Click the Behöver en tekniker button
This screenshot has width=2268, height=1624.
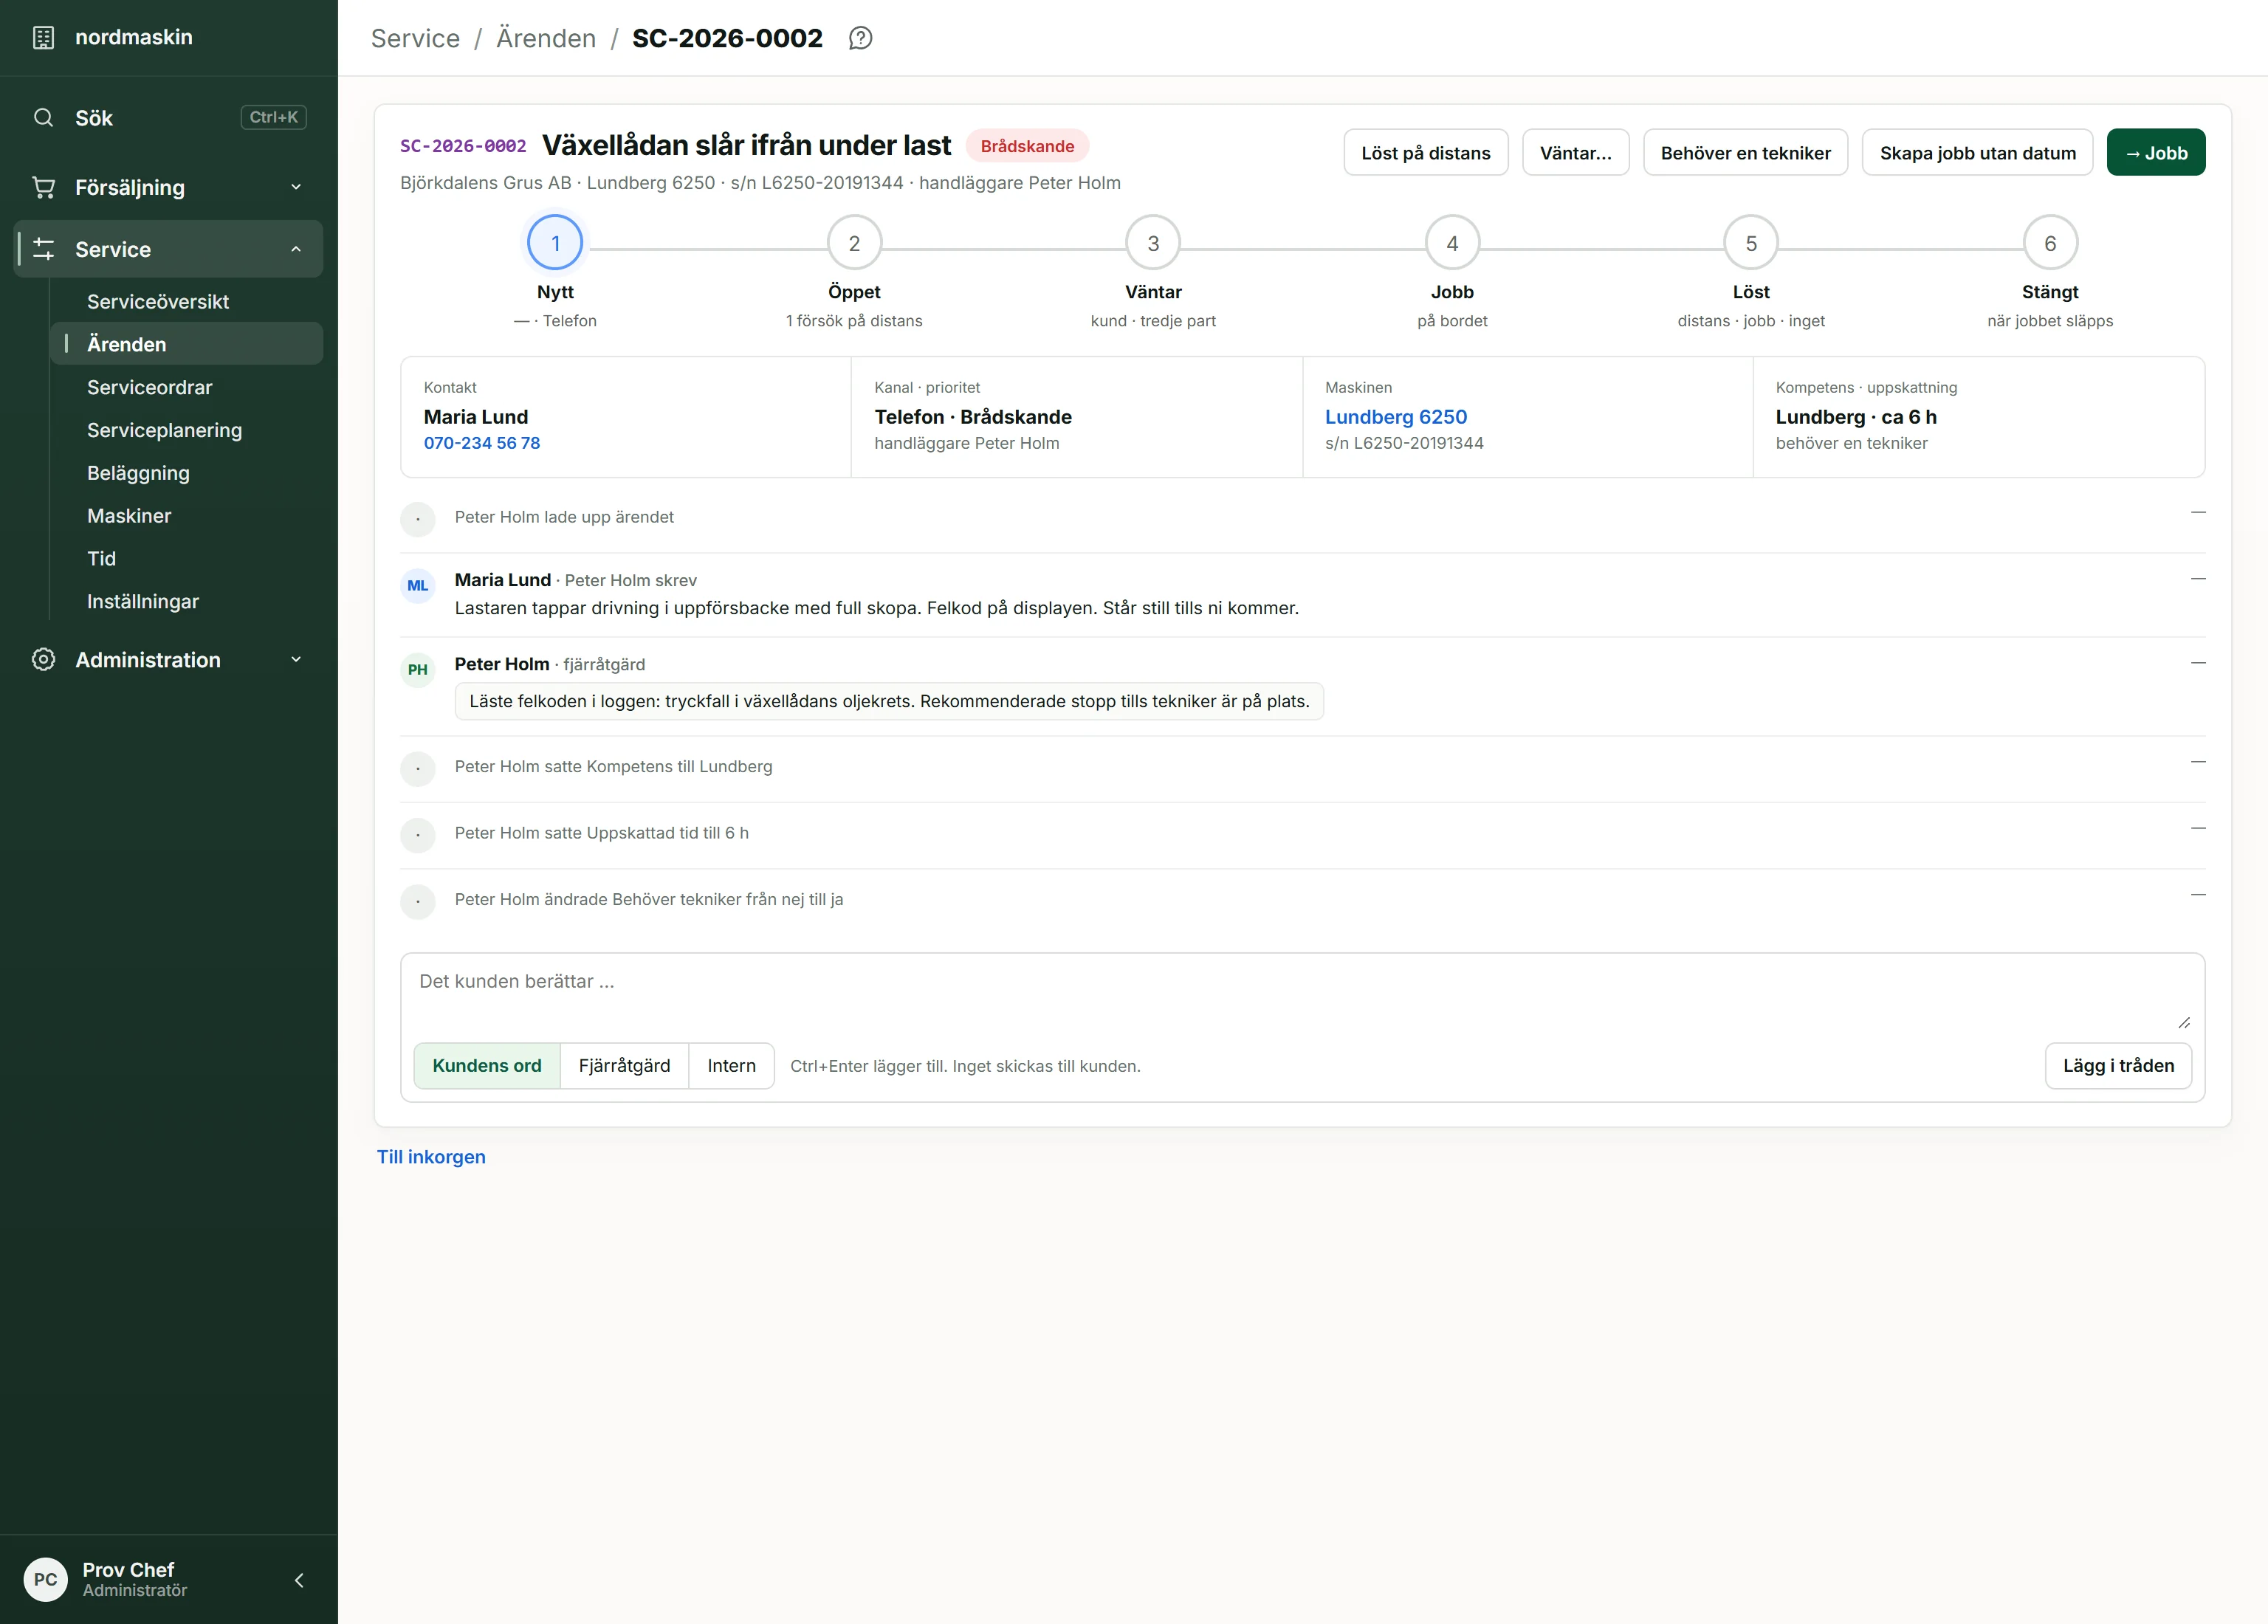click(1745, 153)
